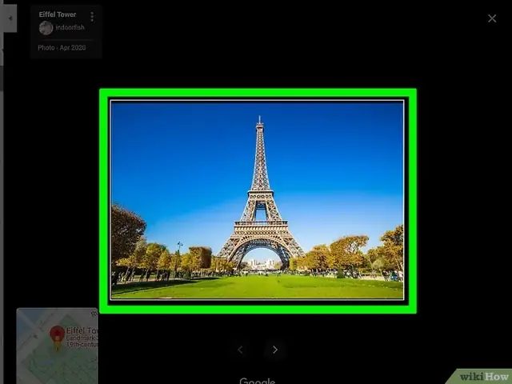Click the indoorfish profile avatar
This screenshot has height=384, width=512.
point(46,28)
